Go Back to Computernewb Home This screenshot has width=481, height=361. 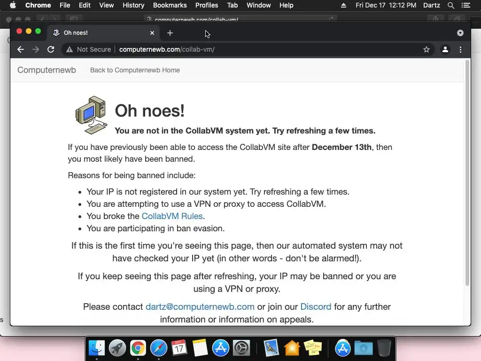(x=135, y=70)
